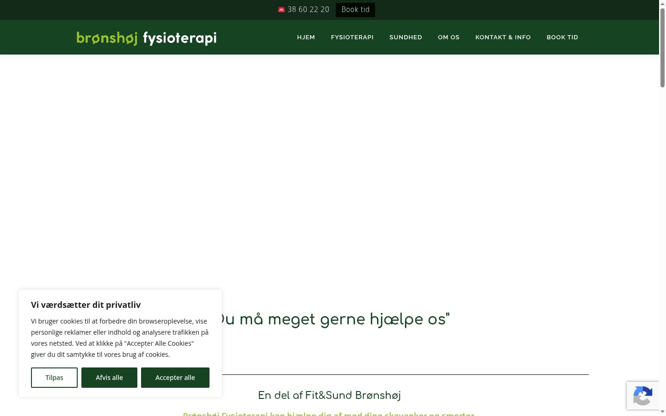Image resolution: width=666 pixels, height=416 pixels.
Task: Open the SUNDHED menu
Action: click(406, 37)
